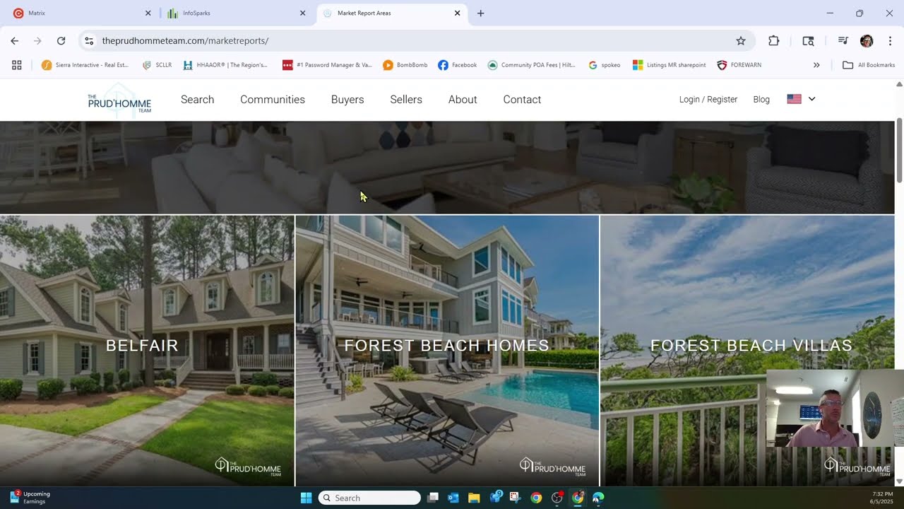Open the spokeo bookmark
This screenshot has height=509, width=904.
[605, 65]
